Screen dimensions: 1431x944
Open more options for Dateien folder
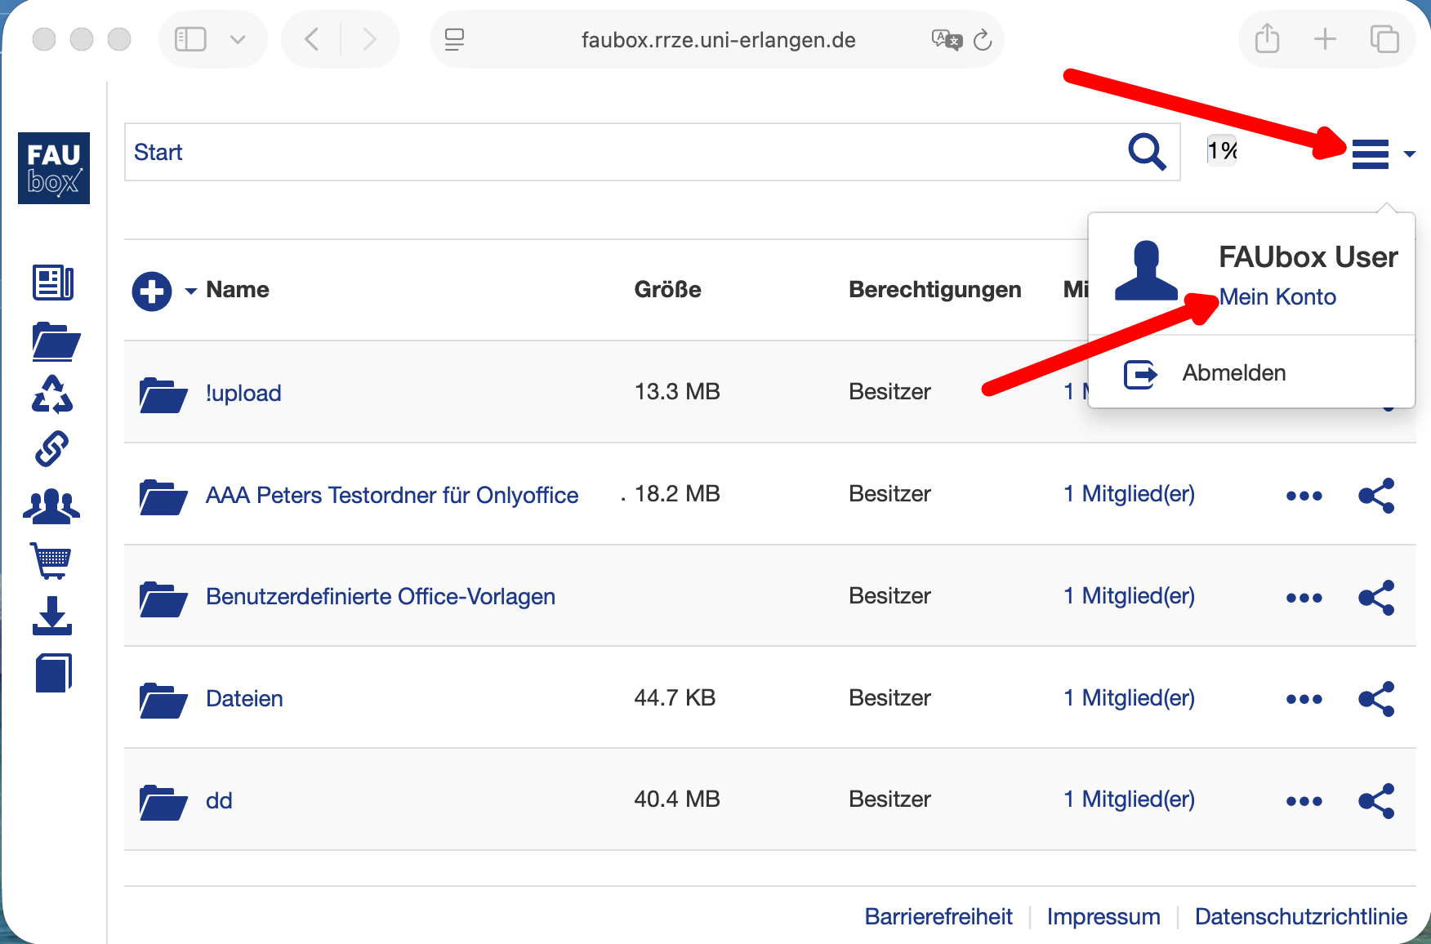pos(1304,699)
